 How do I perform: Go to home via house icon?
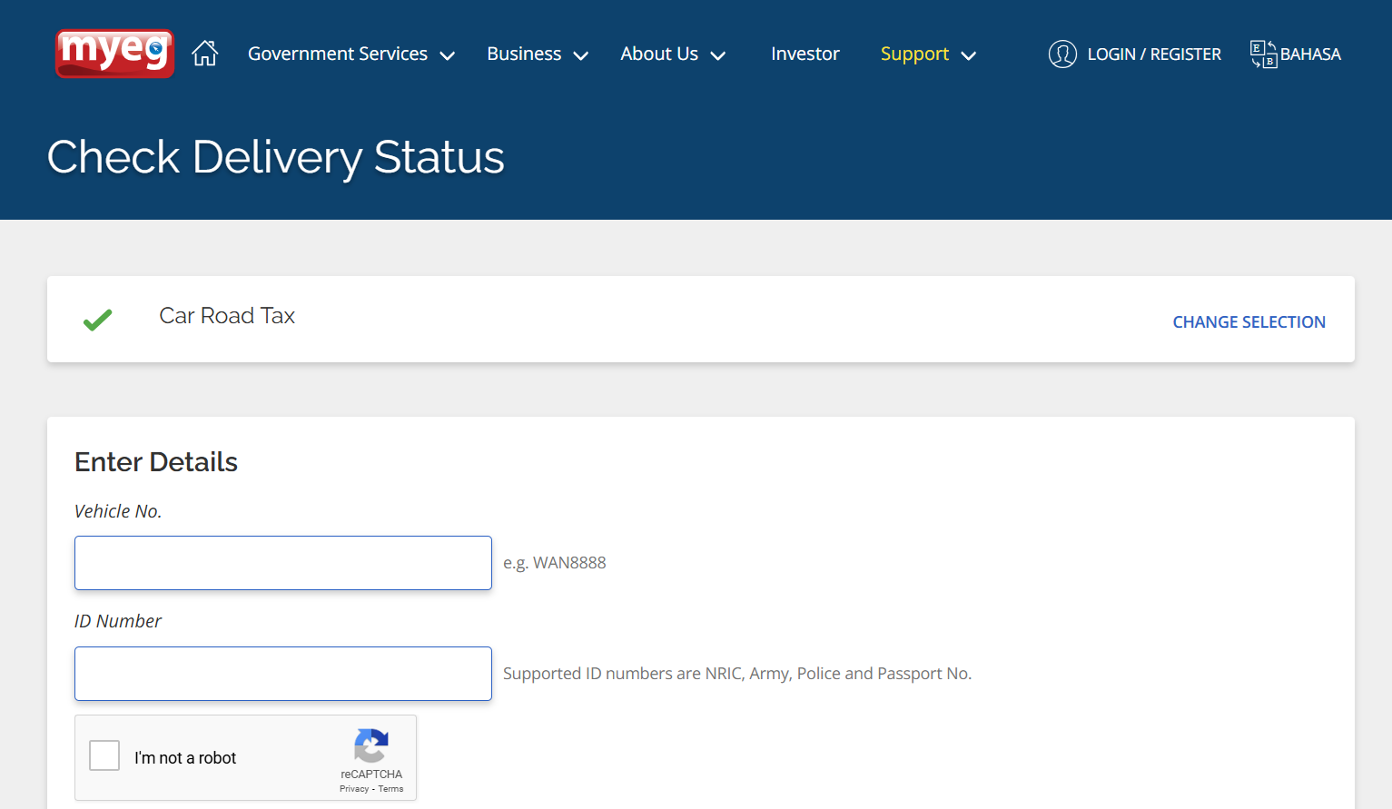(x=205, y=54)
